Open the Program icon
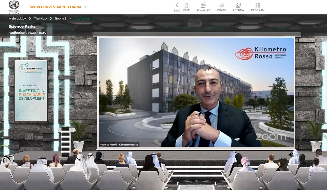This screenshot has width=327, height=190. tap(258, 7)
